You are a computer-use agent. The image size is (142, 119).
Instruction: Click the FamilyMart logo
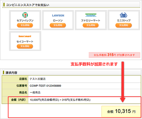pos(91,15)
